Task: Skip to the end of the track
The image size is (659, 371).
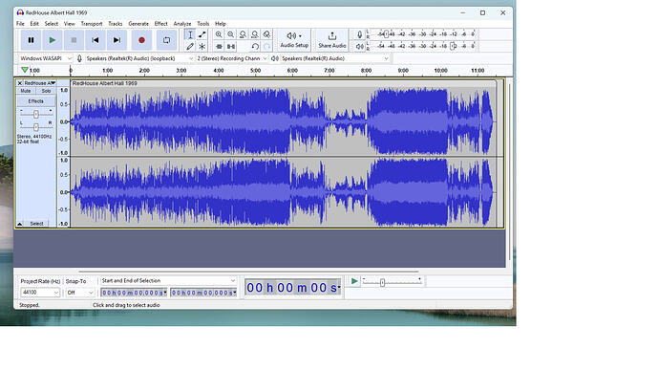Action: tap(117, 40)
